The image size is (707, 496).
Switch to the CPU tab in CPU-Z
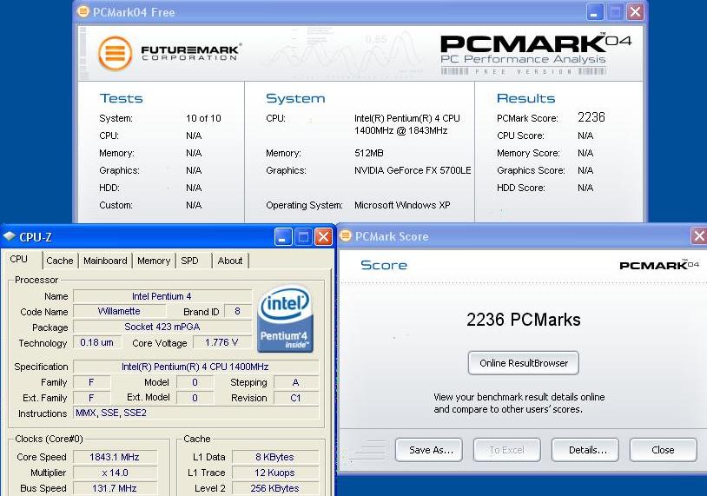pyautogui.click(x=19, y=259)
